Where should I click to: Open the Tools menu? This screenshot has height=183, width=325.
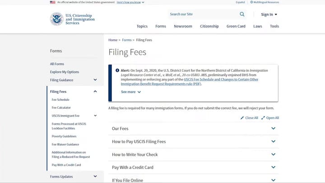[x=274, y=26]
